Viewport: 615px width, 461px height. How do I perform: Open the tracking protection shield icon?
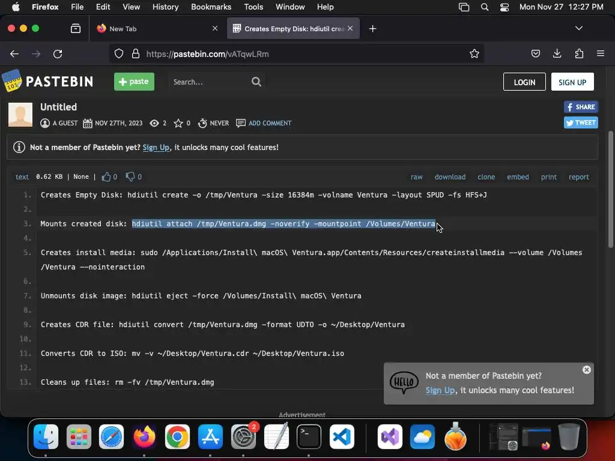119,53
